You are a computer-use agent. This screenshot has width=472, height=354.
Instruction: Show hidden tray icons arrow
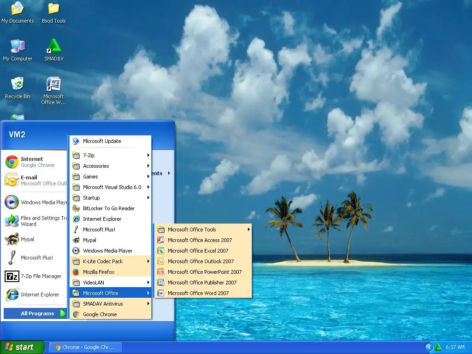pyautogui.click(x=429, y=347)
